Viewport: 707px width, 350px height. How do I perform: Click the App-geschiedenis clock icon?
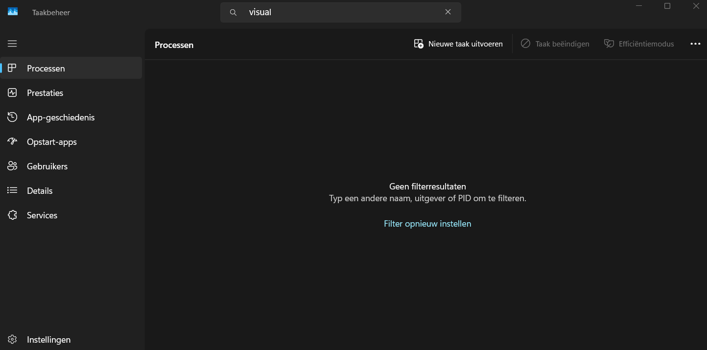(12, 117)
